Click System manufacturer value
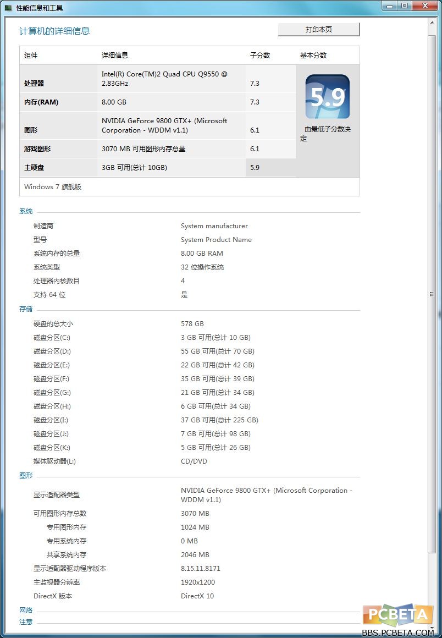Screen dimensions: 442x638 pyautogui.click(x=214, y=226)
